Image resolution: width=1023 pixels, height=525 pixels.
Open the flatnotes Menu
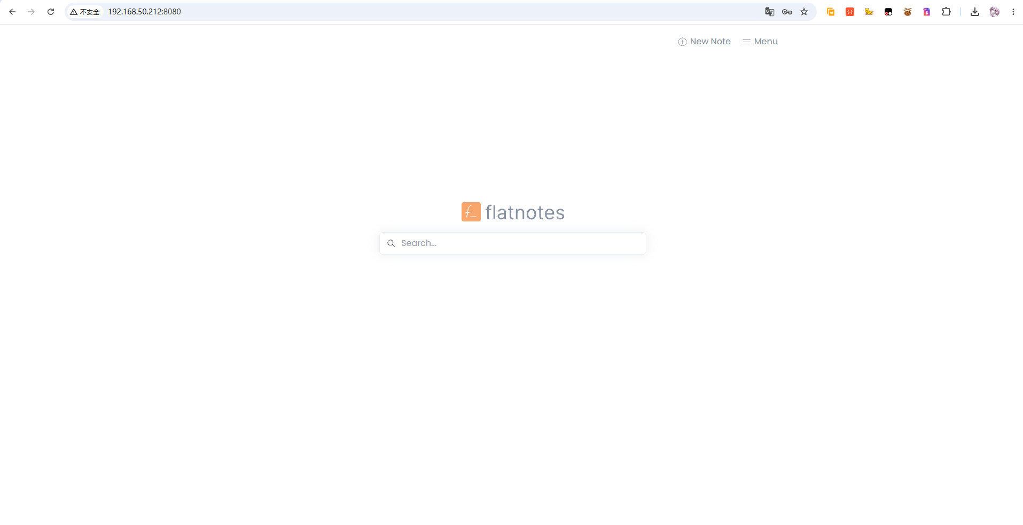tap(760, 42)
